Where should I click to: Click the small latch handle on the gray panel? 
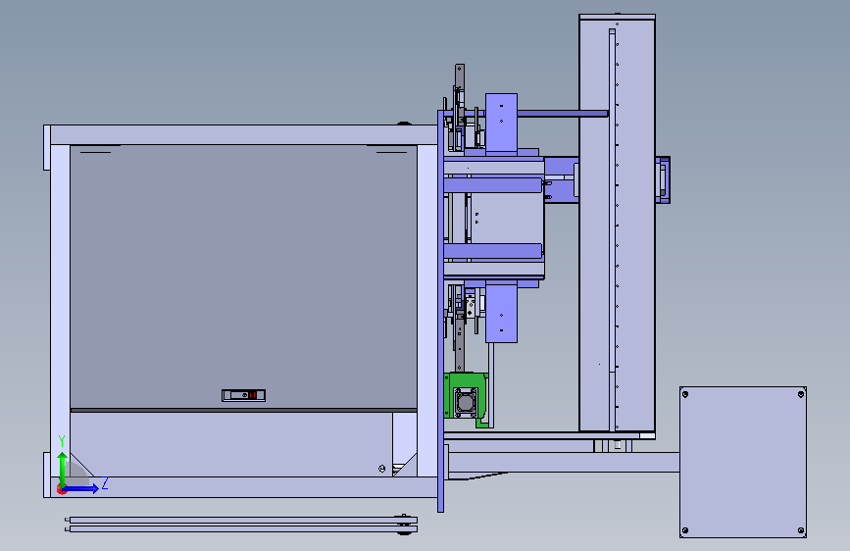pos(243,395)
